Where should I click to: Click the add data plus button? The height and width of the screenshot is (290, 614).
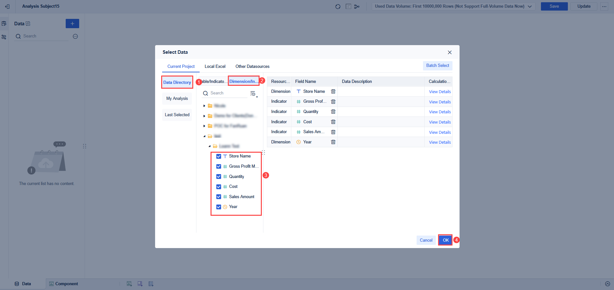(72, 23)
